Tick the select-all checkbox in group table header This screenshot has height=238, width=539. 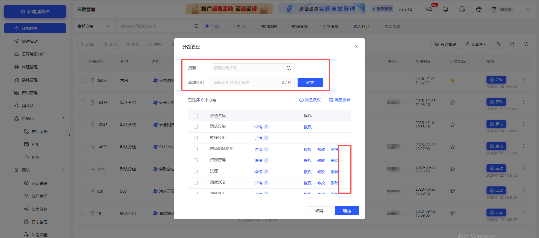coord(196,115)
